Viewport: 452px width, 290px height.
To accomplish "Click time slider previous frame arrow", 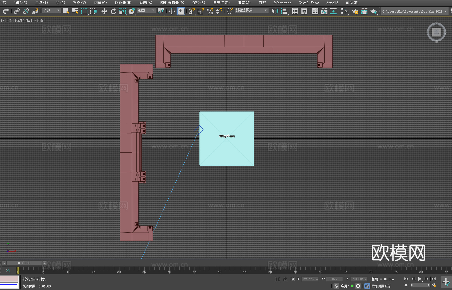I will [4, 263].
